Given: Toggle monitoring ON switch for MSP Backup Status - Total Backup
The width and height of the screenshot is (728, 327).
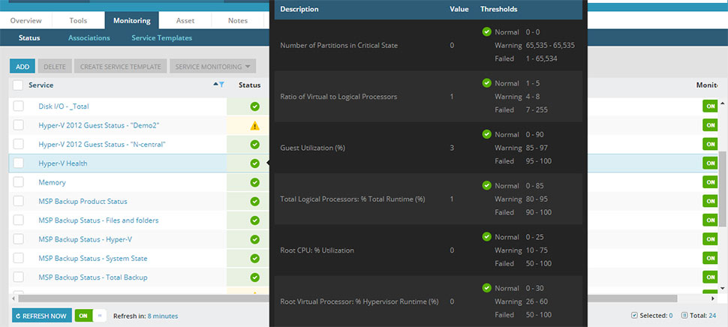Looking at the screenshot, I should click(x=710, y=277).
